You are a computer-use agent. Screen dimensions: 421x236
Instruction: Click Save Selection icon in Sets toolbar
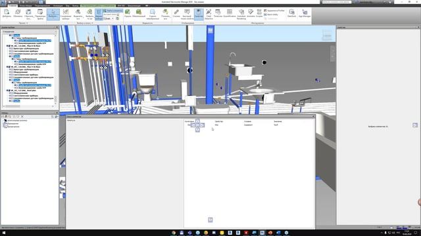tap(3, 117)
